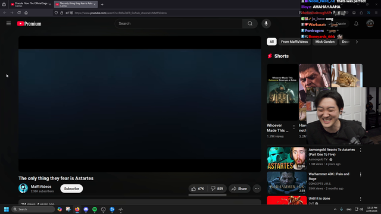Open the Whoever Made This Astartes short thumbnail
Image resolution: width=381 pixels, height=214 pixels.
(x=282, y=92)
